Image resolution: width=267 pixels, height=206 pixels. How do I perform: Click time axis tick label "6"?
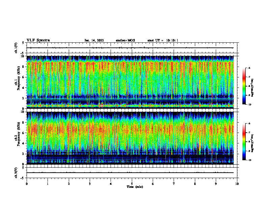click(153, 184)
